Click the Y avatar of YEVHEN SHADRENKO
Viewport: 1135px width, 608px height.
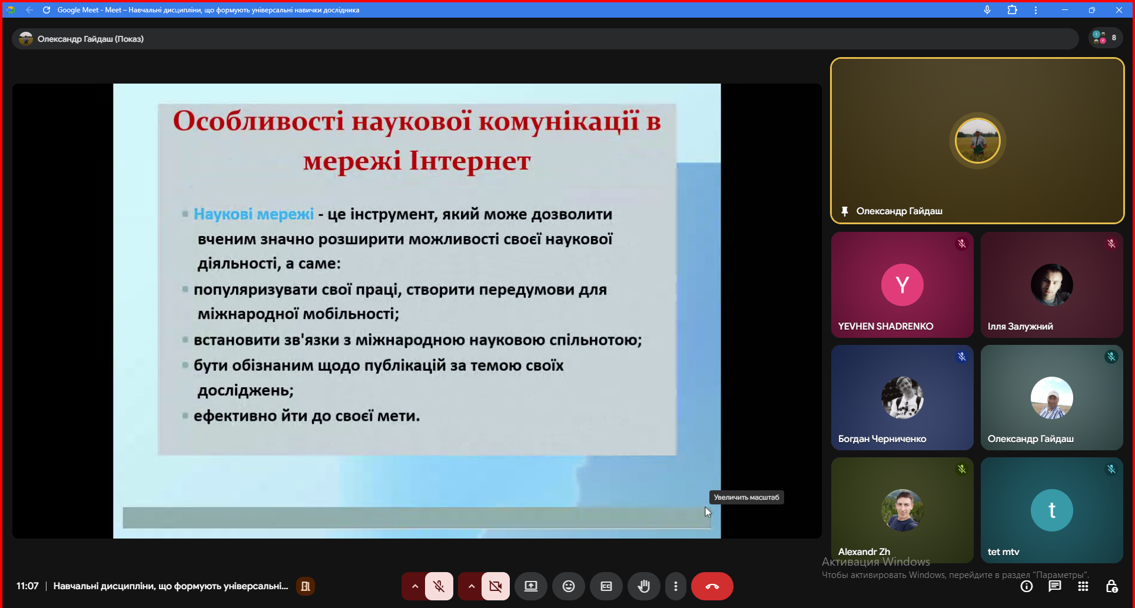[902, 285]
